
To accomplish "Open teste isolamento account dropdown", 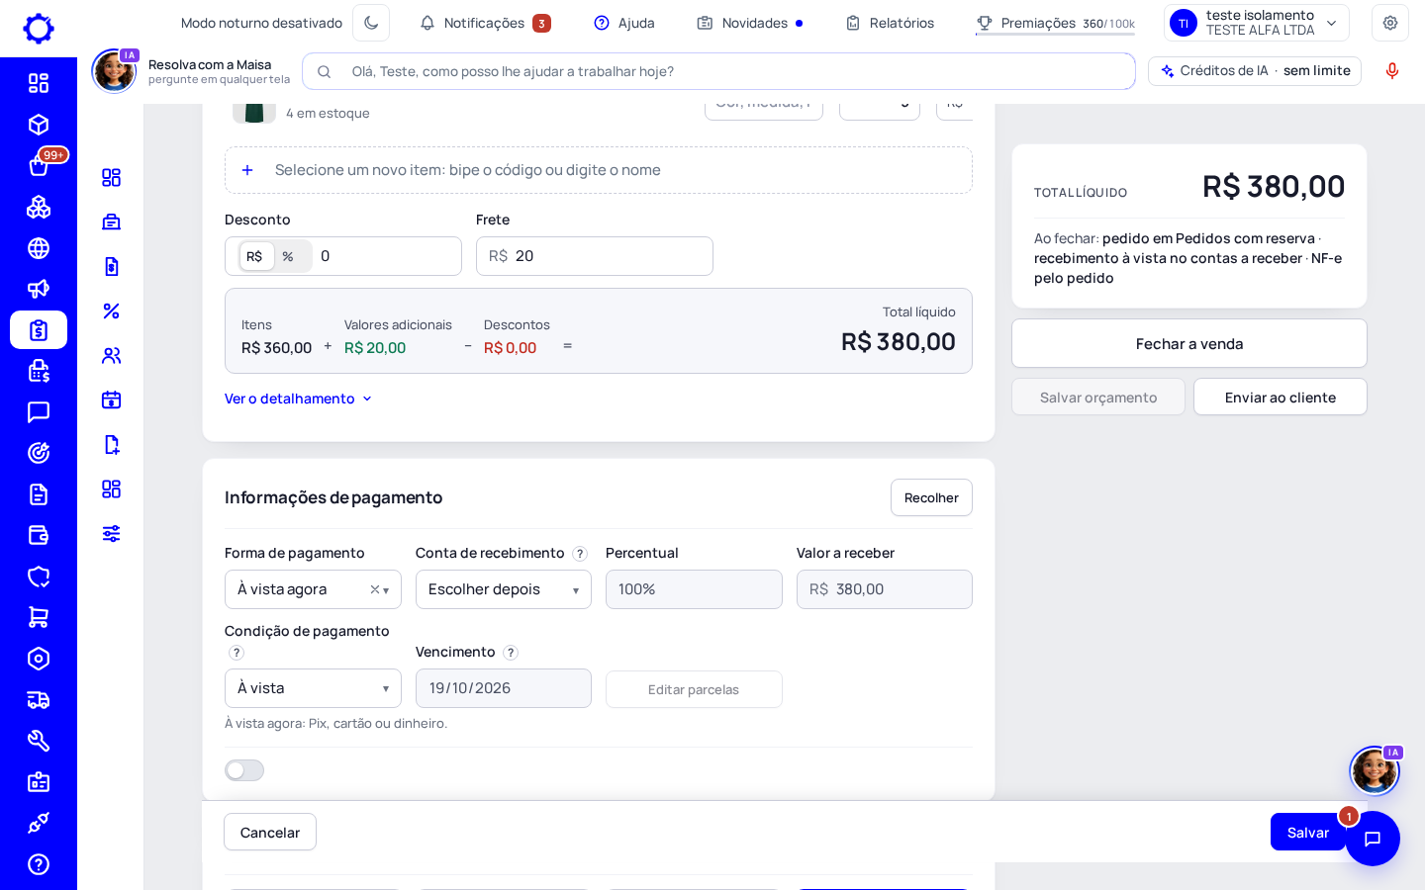I will coord(1256,23).
